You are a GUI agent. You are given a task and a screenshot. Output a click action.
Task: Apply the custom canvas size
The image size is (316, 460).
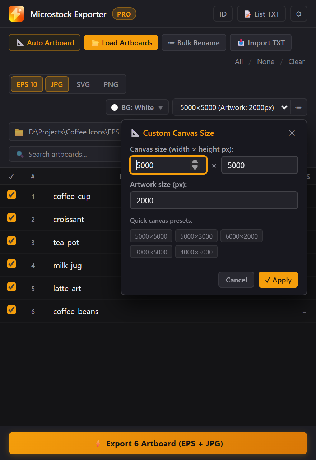pos(278,280)
